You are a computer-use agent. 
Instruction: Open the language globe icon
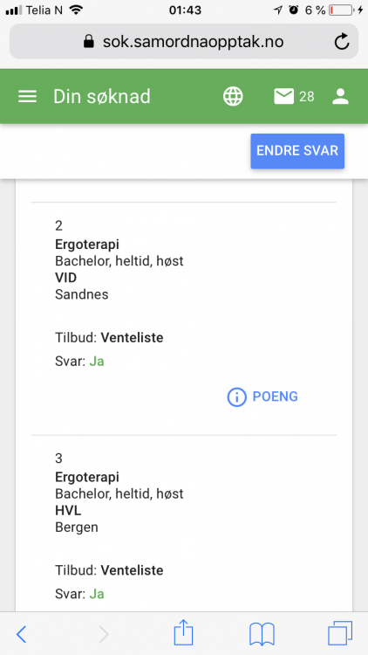point(233,96)
